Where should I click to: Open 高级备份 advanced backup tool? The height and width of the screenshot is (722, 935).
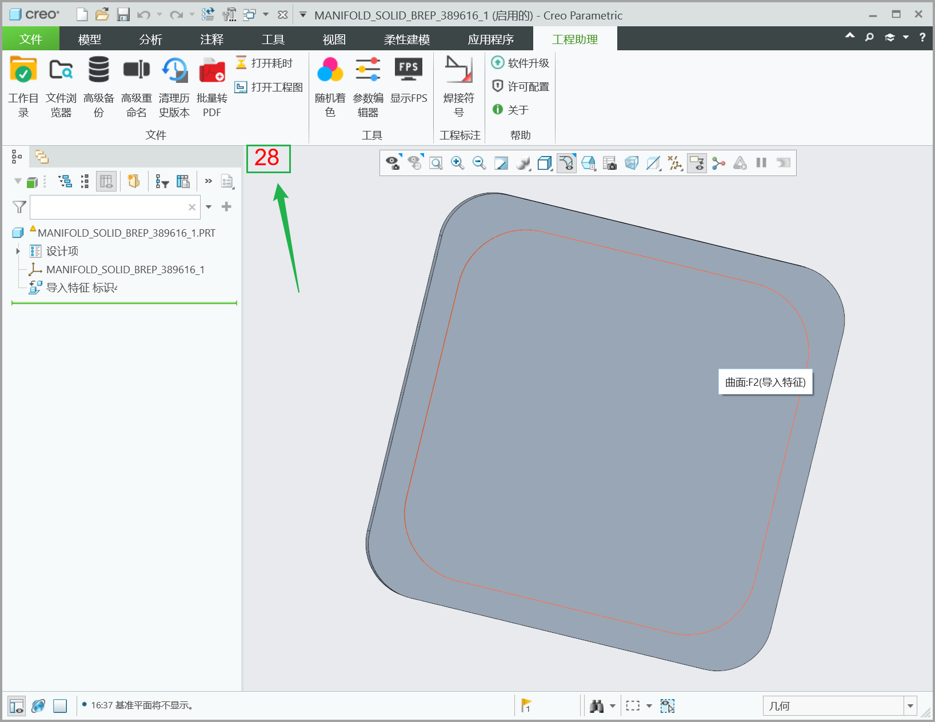(x=99, y=70)
